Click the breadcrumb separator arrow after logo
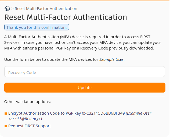 pyautogui.click(x=12, y=9)
